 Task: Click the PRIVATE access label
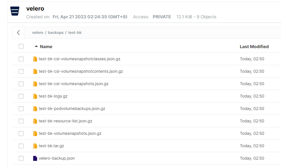[x=162, y=17]
